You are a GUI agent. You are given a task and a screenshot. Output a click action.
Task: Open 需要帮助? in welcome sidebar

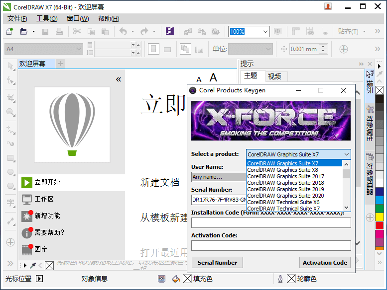pos(72,233)
